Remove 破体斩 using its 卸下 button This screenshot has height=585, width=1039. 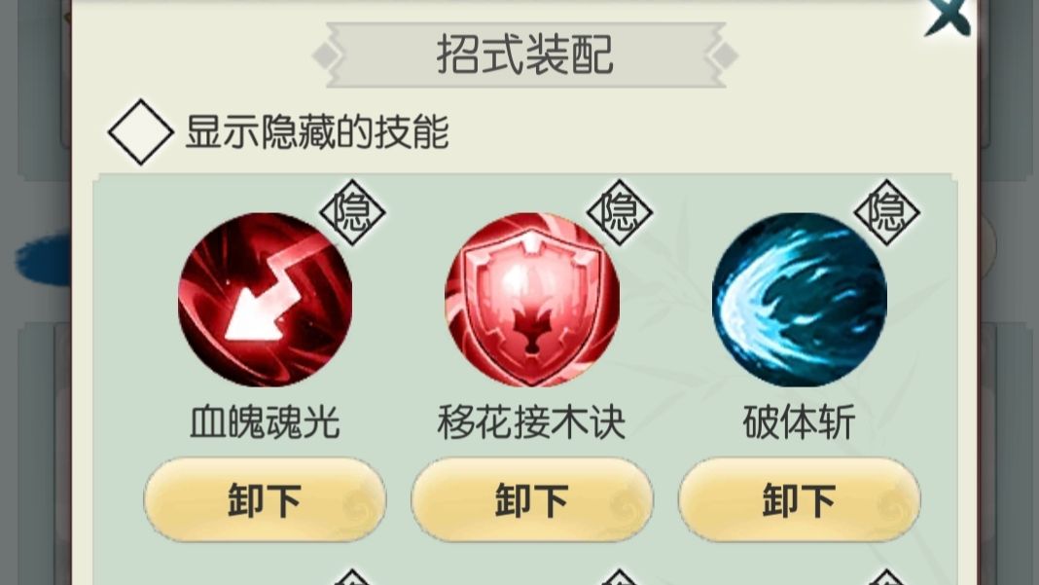pos(799,499)
